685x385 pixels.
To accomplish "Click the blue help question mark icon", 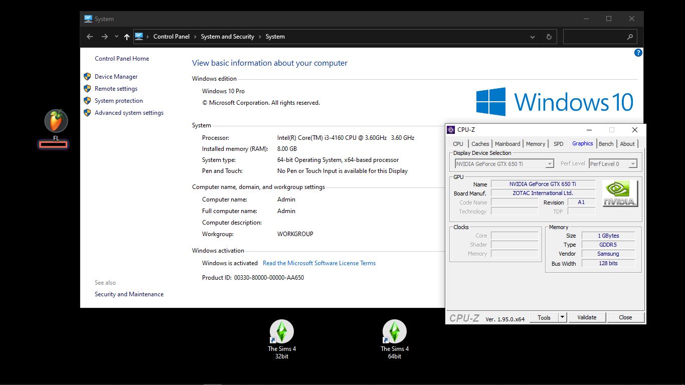I will coord(638,53).
